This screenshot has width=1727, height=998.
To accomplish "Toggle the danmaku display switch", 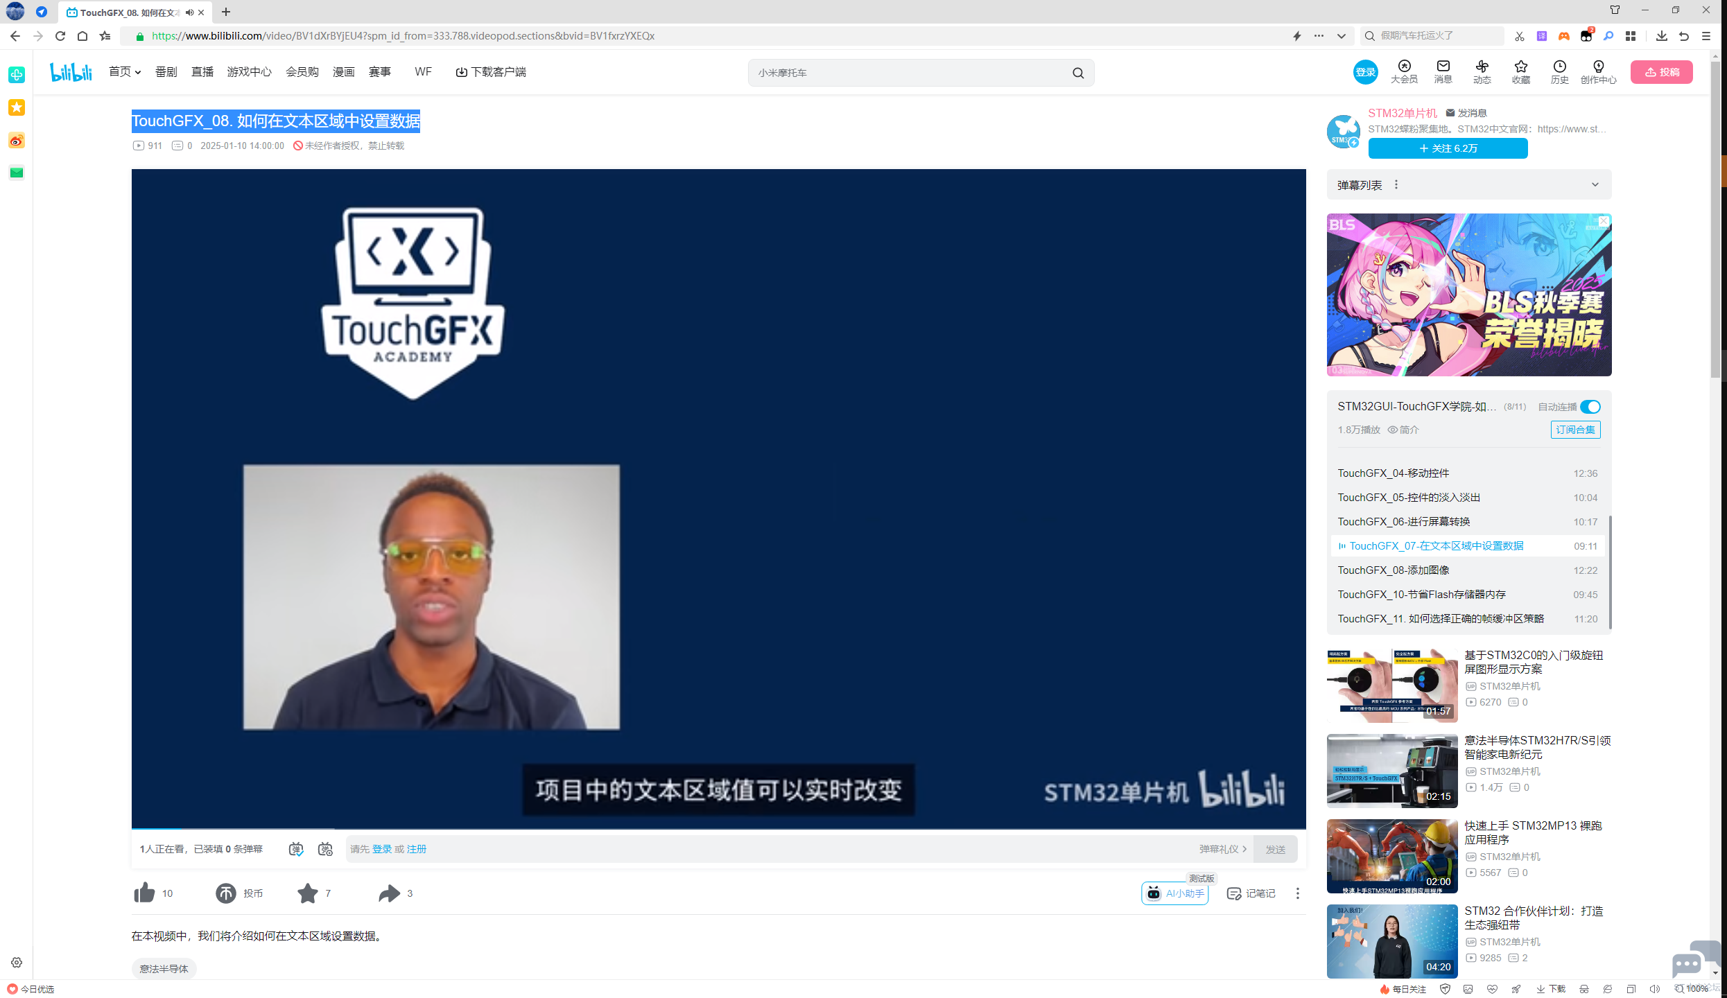I will pos(296,849).
